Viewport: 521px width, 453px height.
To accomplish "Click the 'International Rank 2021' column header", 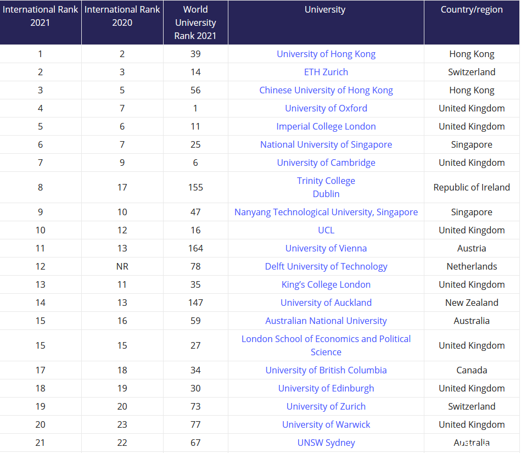I will 40,23.
